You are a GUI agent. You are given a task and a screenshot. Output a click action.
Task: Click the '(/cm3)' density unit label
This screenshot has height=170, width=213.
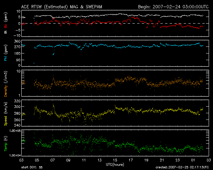click(x=6, y=77)
